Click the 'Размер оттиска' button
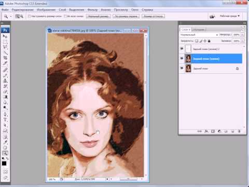 click(153, 16)
